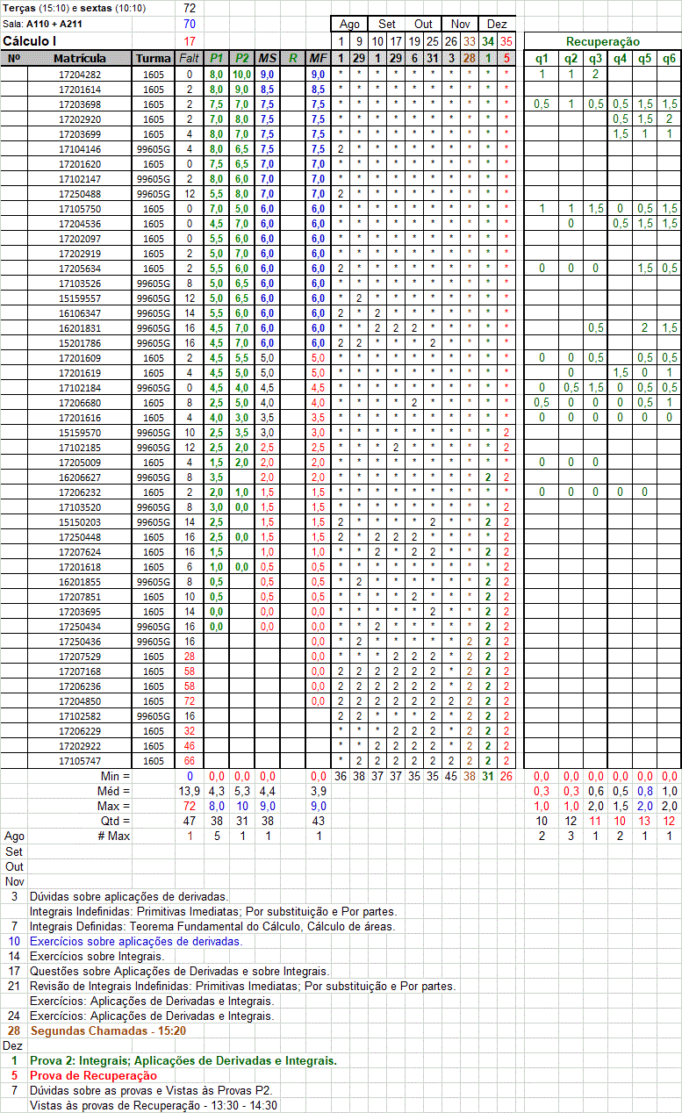Click the Matrícula column header

pos(80,58)
